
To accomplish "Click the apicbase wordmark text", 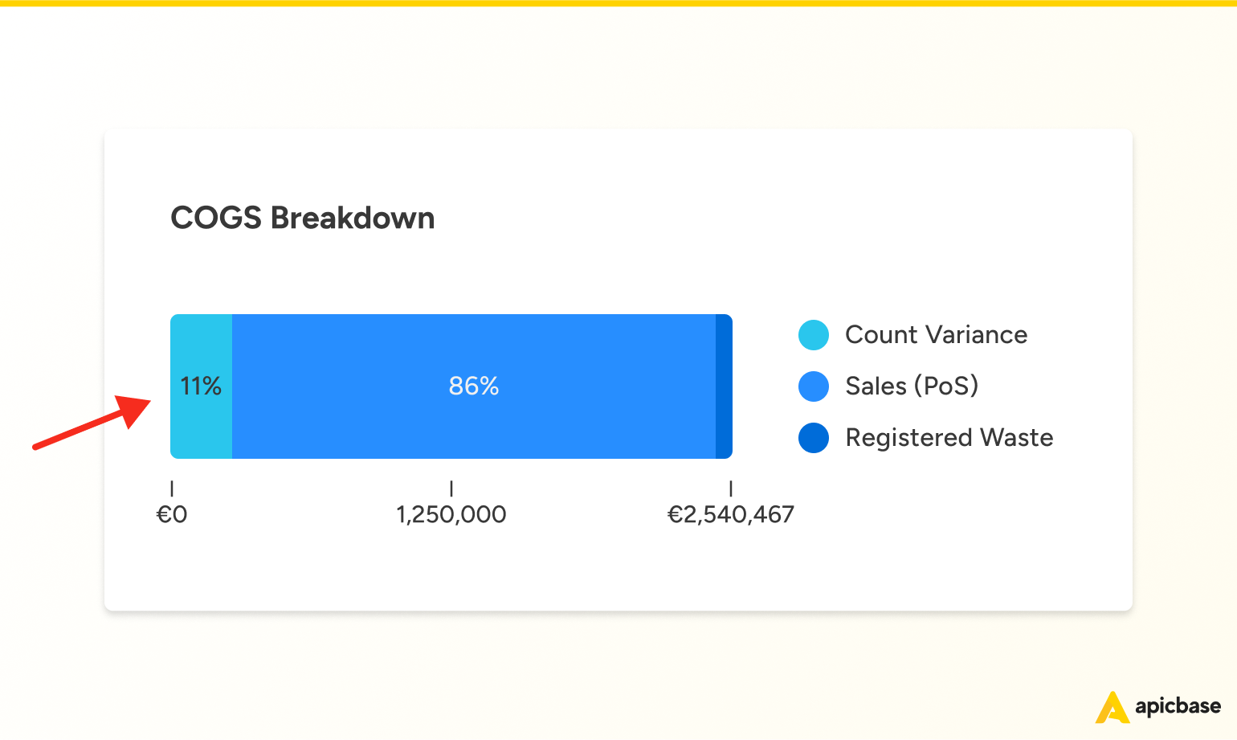I will 1178,707.
